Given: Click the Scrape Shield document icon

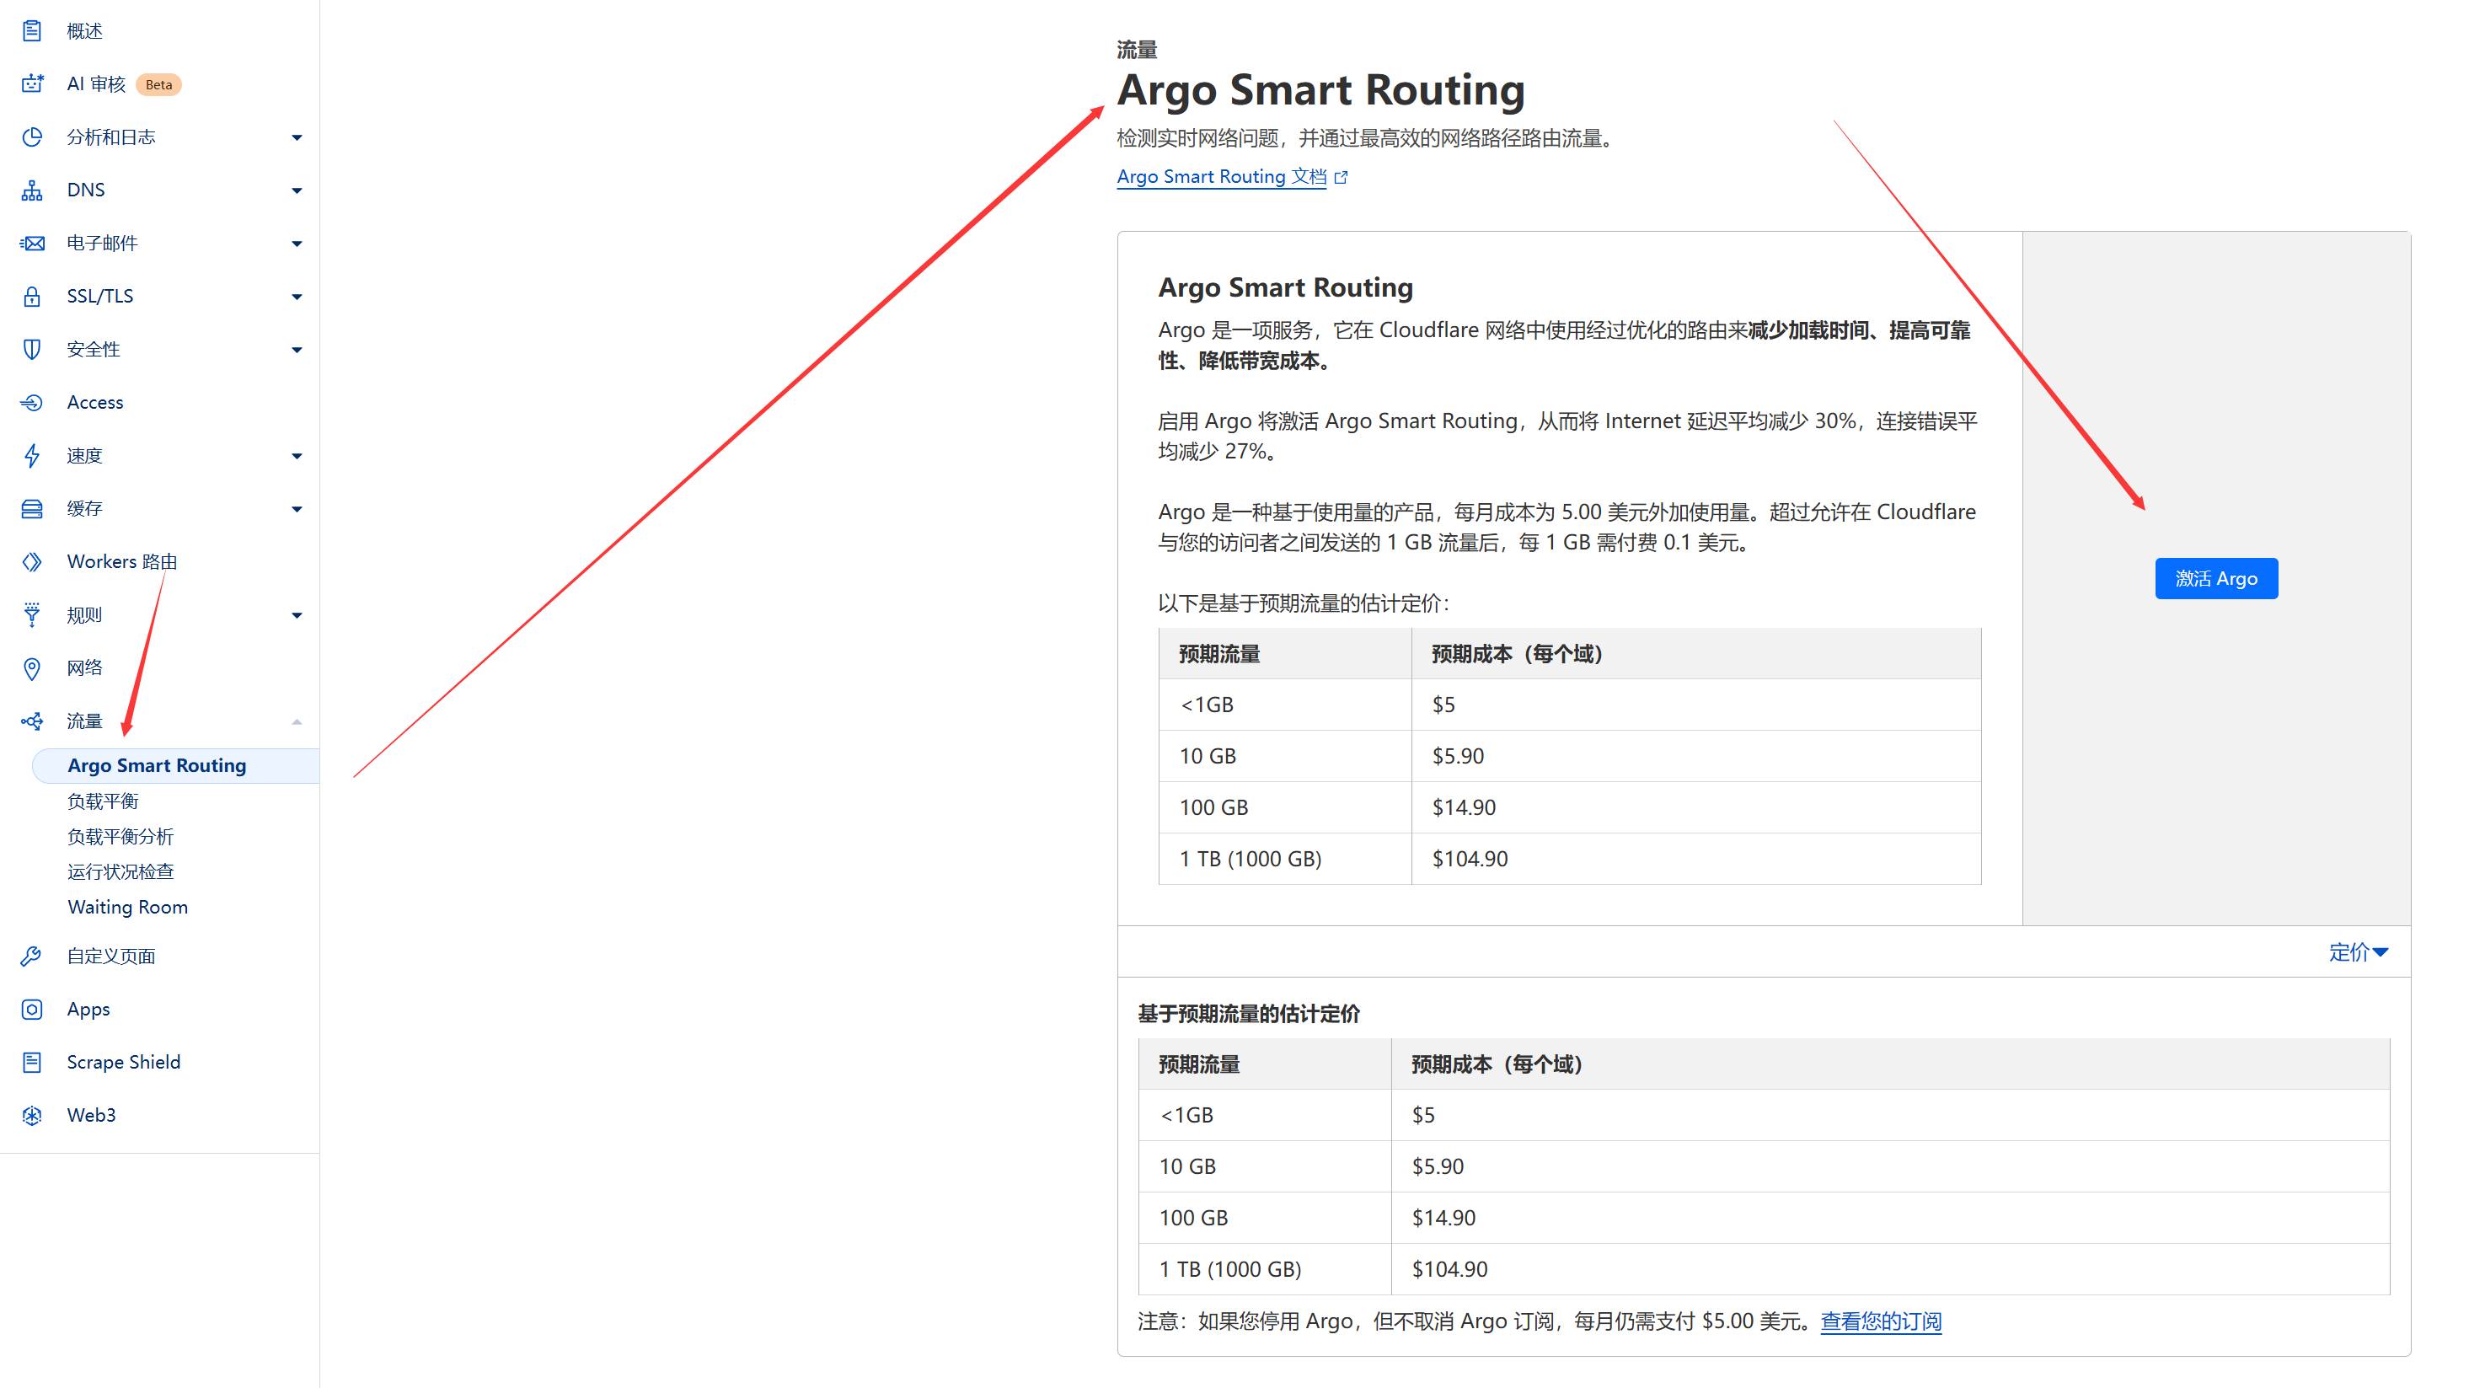Looking at the screenshot, I should (x=32, y=1062).
